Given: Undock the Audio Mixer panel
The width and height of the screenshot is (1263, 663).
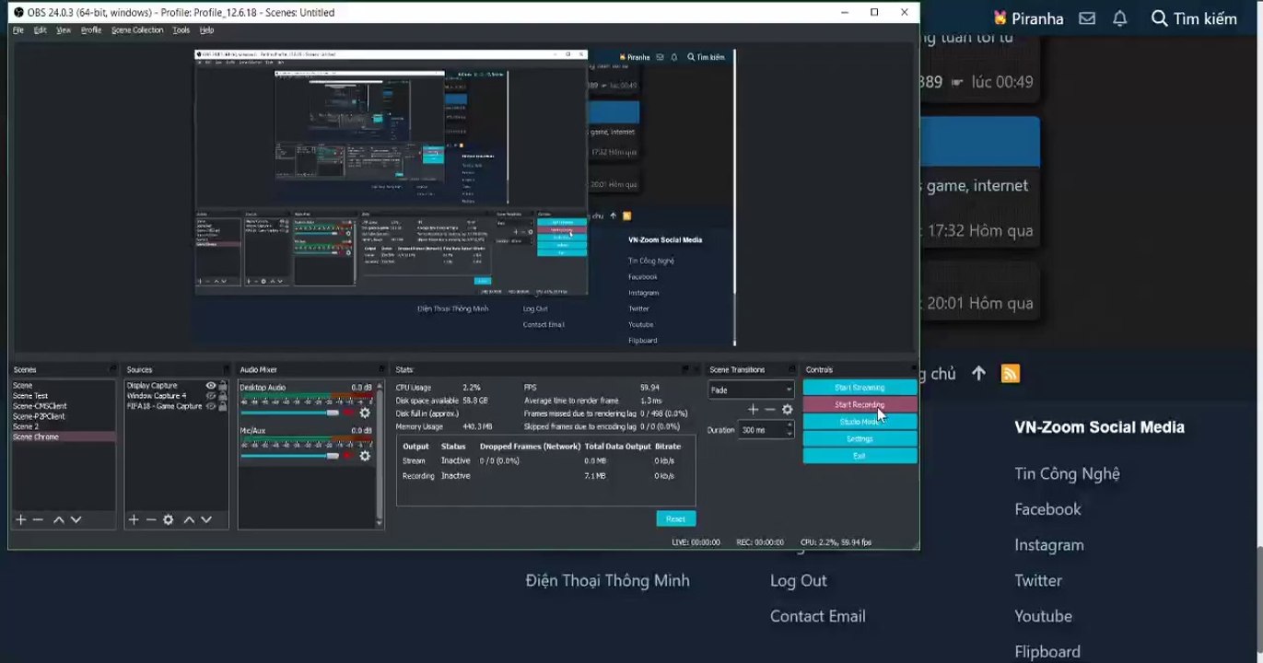Looking at the screenshot, I should tap(380, 369).
